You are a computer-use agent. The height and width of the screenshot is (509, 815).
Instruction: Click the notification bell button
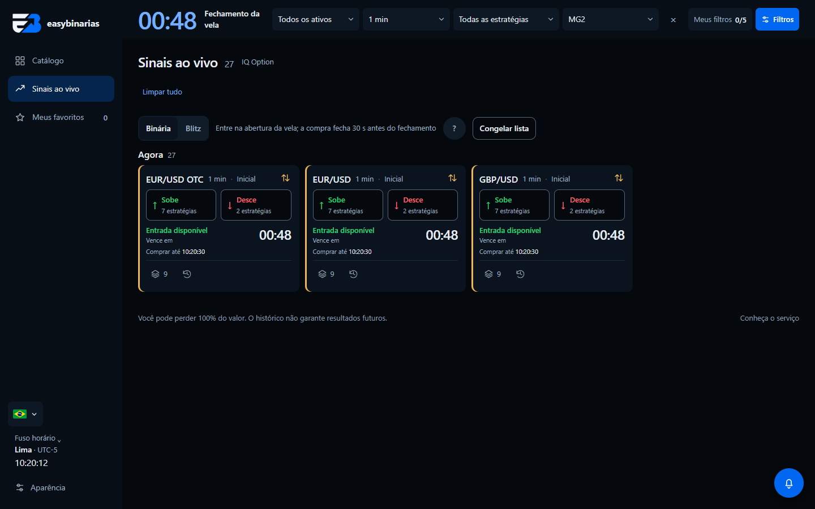[x=789, y=483]
